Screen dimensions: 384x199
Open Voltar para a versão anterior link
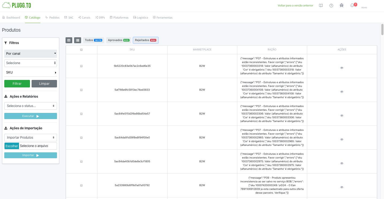[x=295, y=5]
